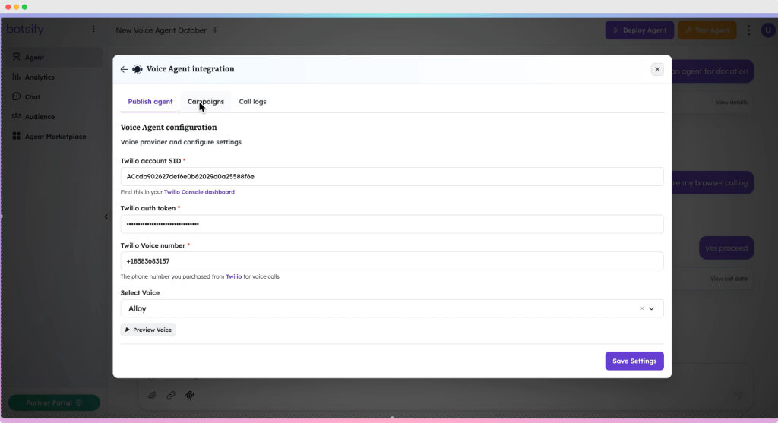Click the 'Voice Agent configuration' heading
778x423 pixels.
169,128
